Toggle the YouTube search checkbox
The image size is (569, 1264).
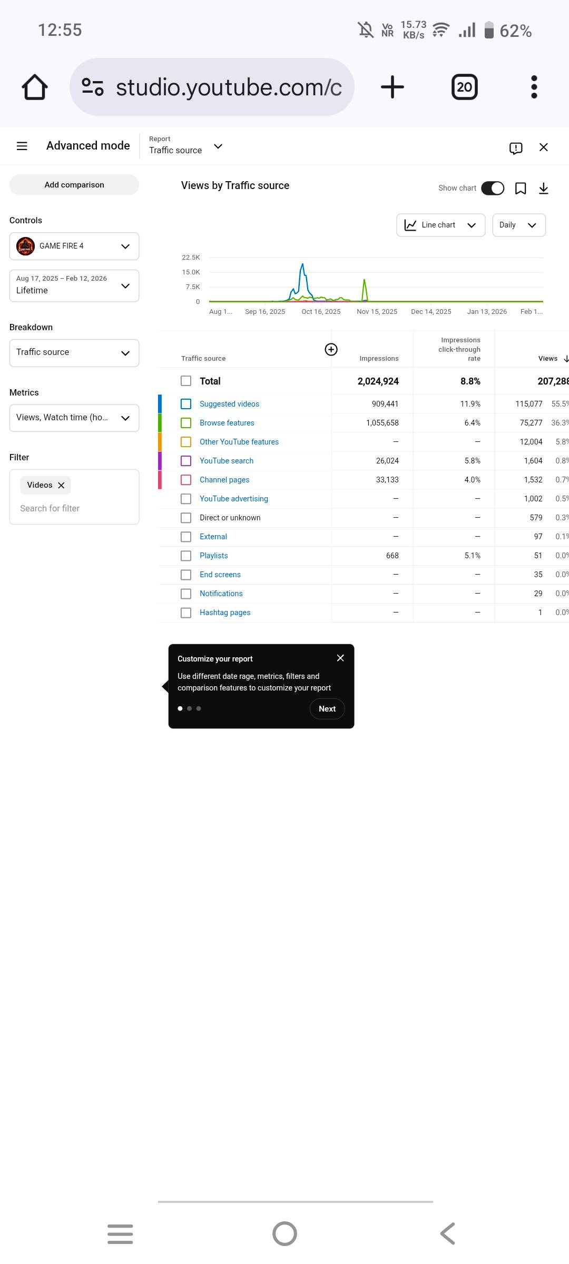[186, 461]
